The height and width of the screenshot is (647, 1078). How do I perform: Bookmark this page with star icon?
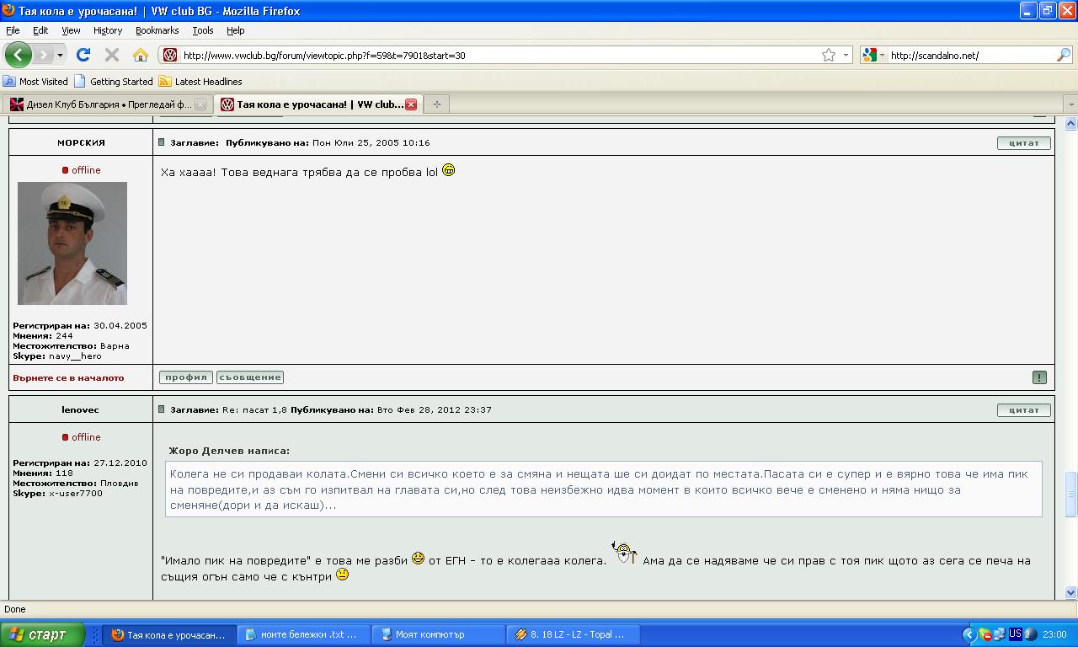click(x=829, y=55)
